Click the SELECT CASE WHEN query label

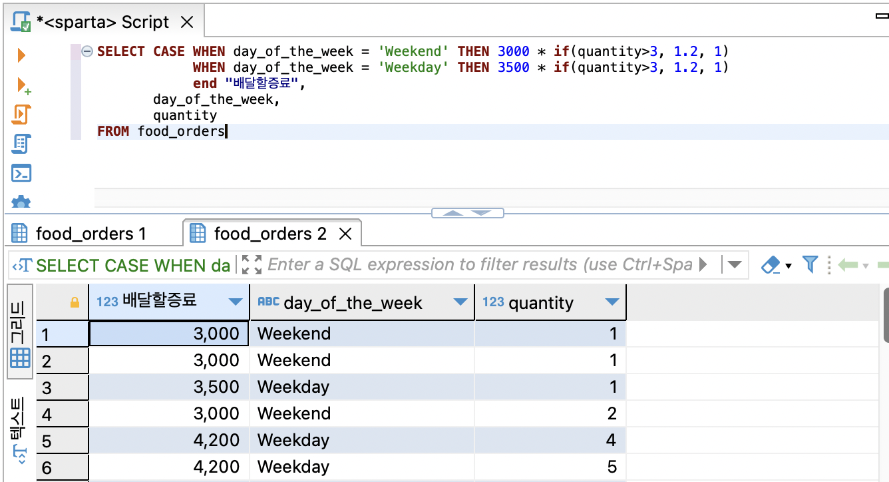pos(132,265)
